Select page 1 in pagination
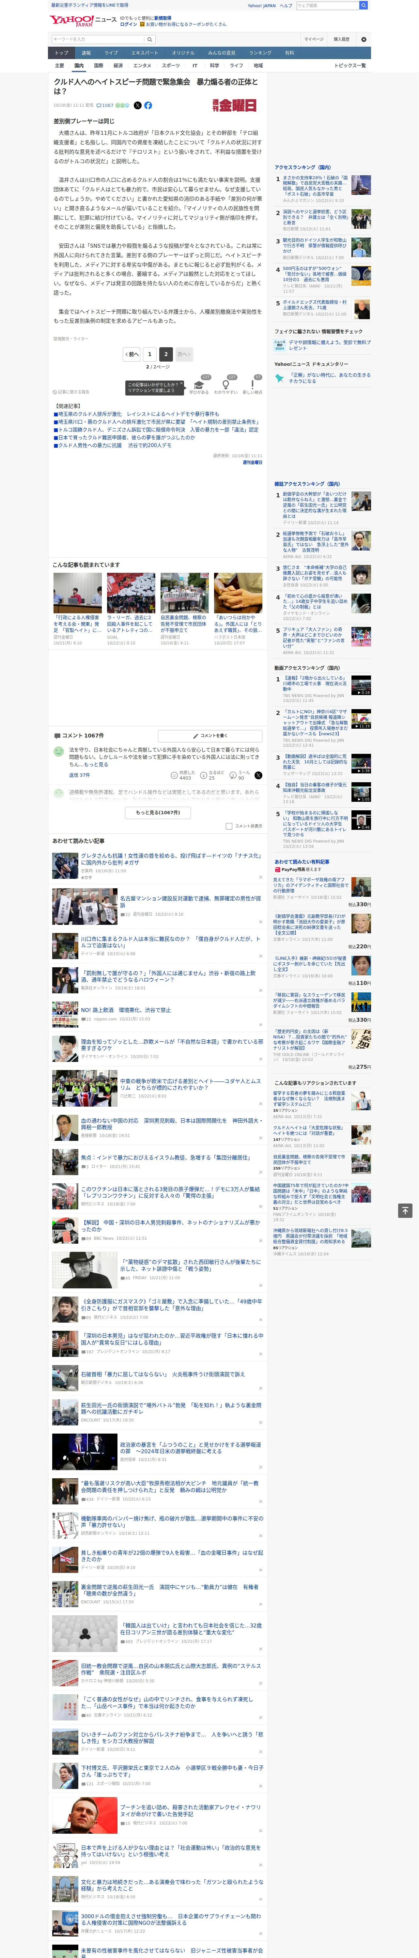The height and width of the screenshot is (1958, 419). (x=150, y=354)
